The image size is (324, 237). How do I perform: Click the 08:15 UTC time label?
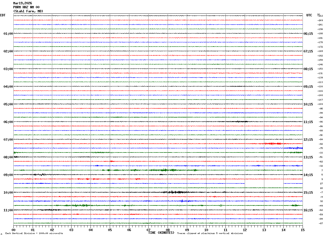click(308, 69)
